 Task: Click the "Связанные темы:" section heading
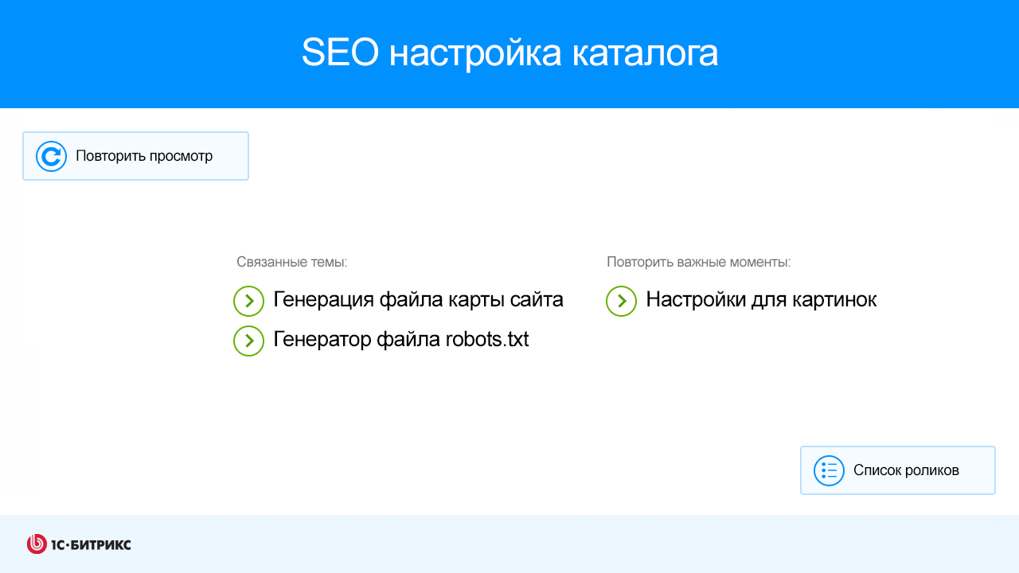[292, 262]
